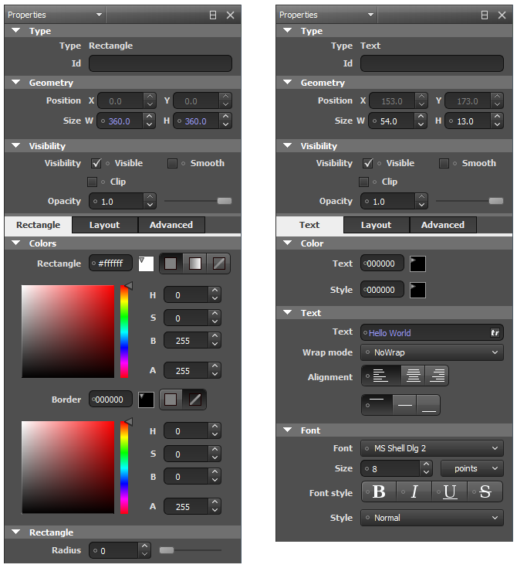Click Radius slider handle
This screenshot has height=568, width=517.
coord(167,550)
